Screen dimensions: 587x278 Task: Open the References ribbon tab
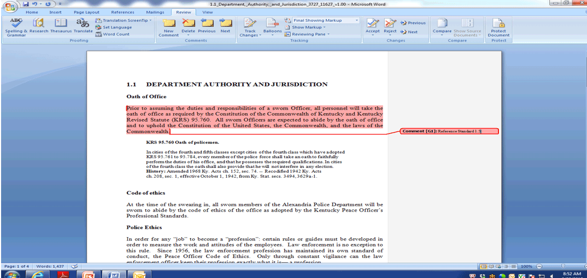[x=122, y=12]
